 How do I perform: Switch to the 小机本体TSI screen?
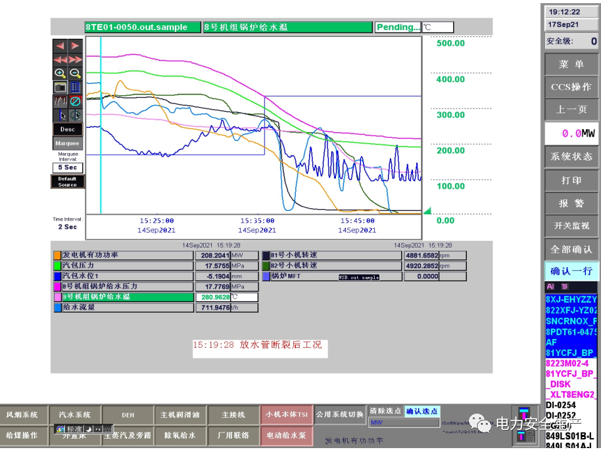pos(286,415)
